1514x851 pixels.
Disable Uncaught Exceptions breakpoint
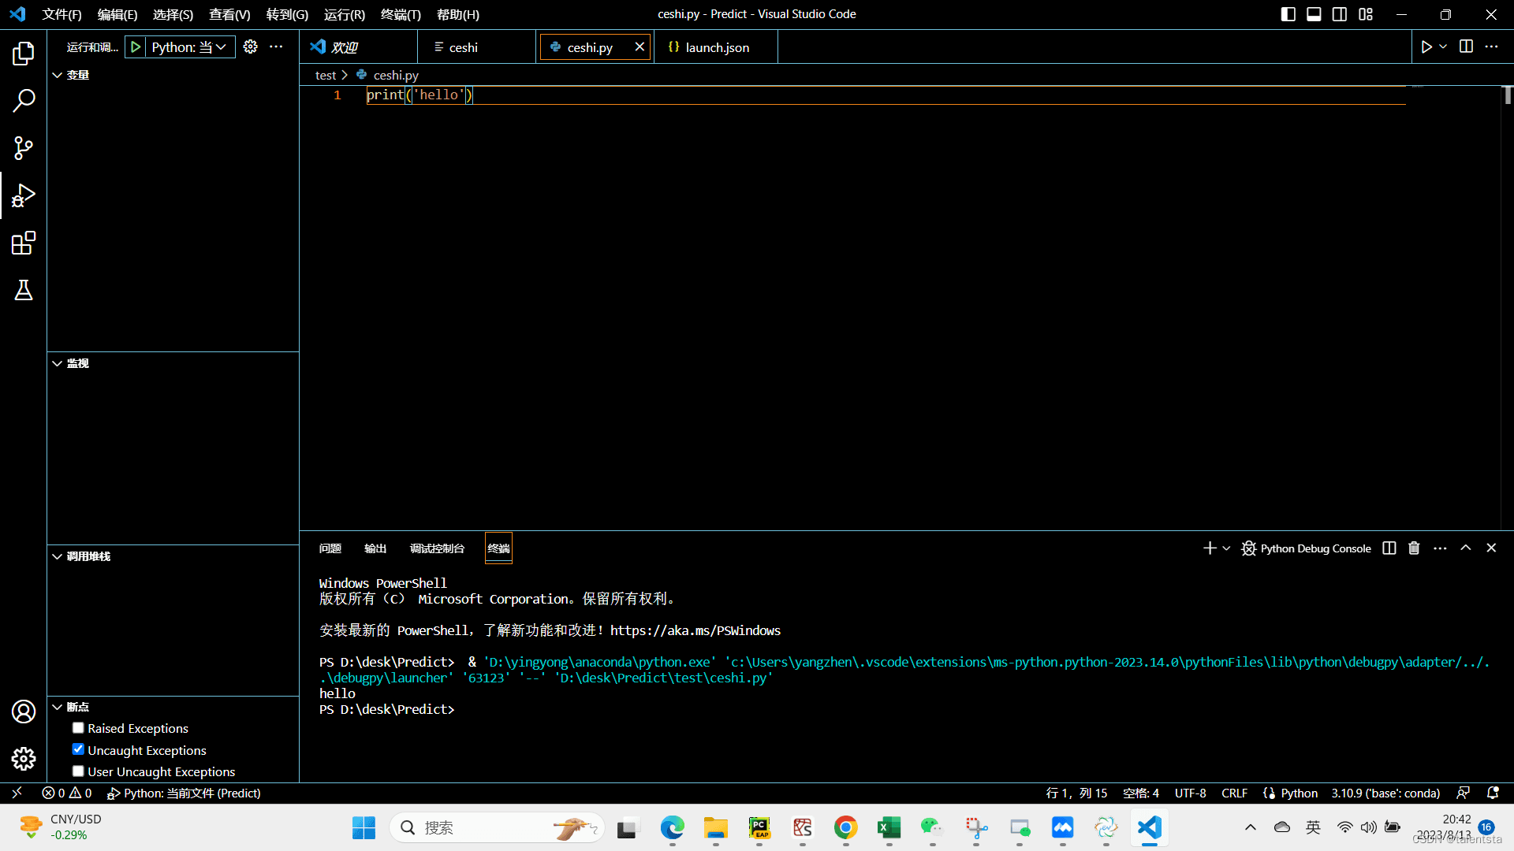tap(78, 749)
